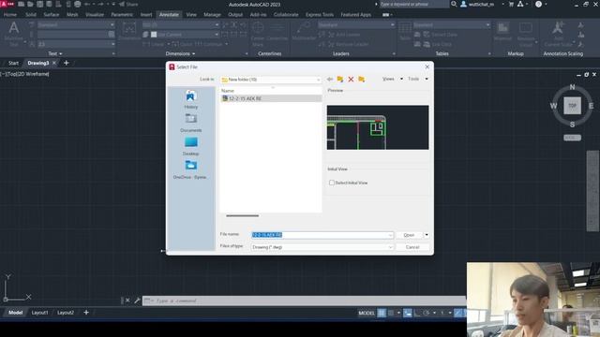
Task: Open the OneDrive location in the Select File sidebar
Action: (190, 169)
